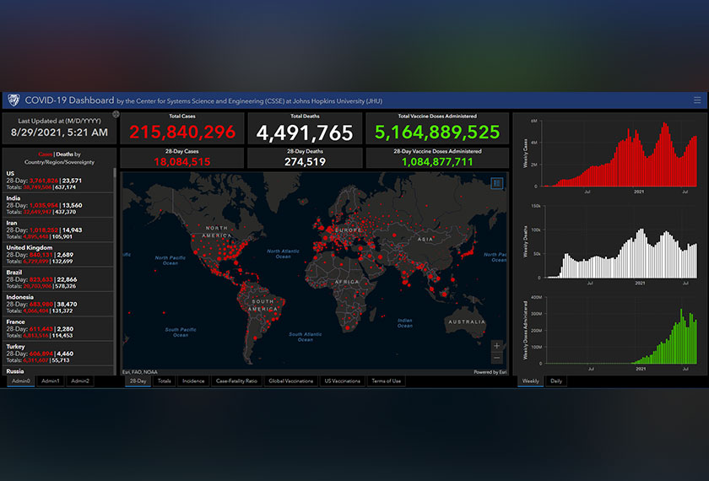709x481 pixels.
Task: Open the US Vaccinations tab
Action: pyautogui.click(x=343, y=381)
